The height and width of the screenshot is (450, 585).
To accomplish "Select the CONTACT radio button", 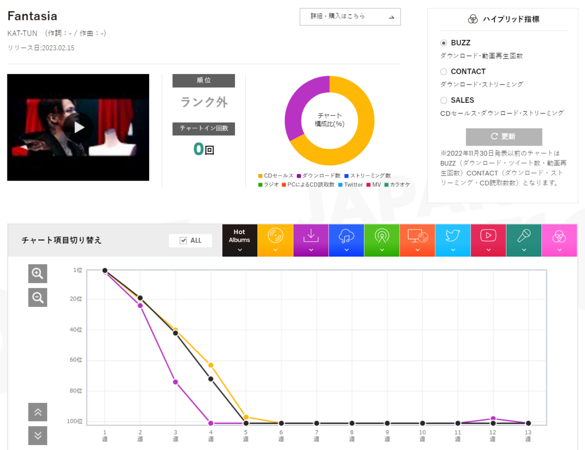I will 444,72.
